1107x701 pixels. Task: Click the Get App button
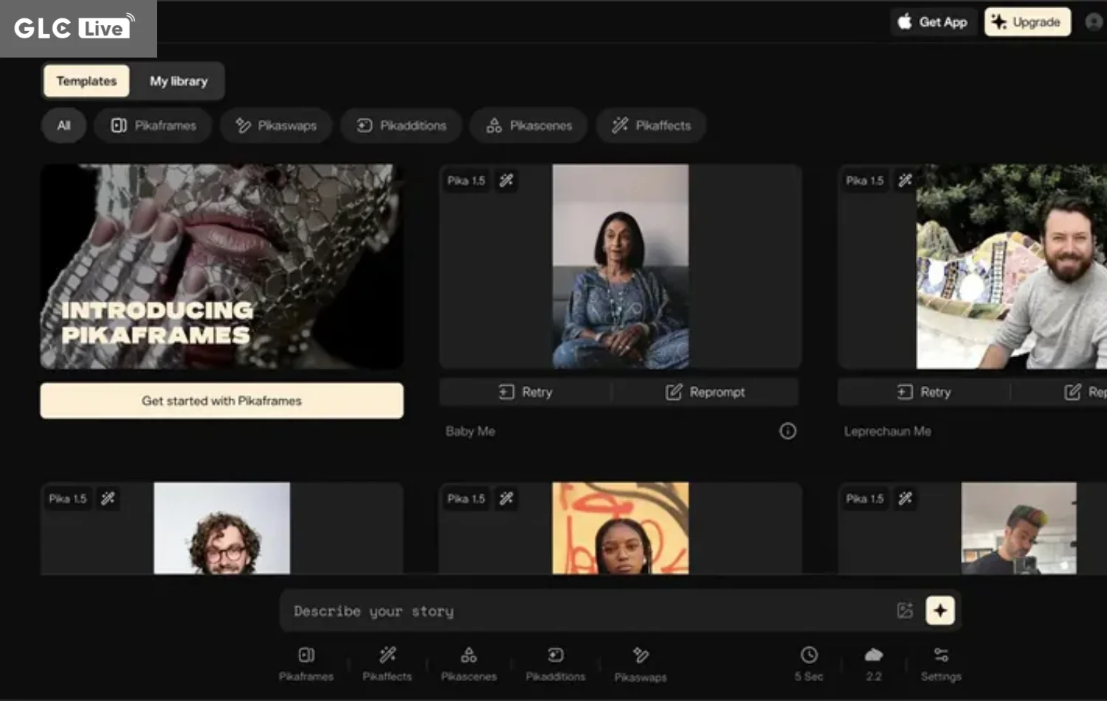[x=933, y=22]
